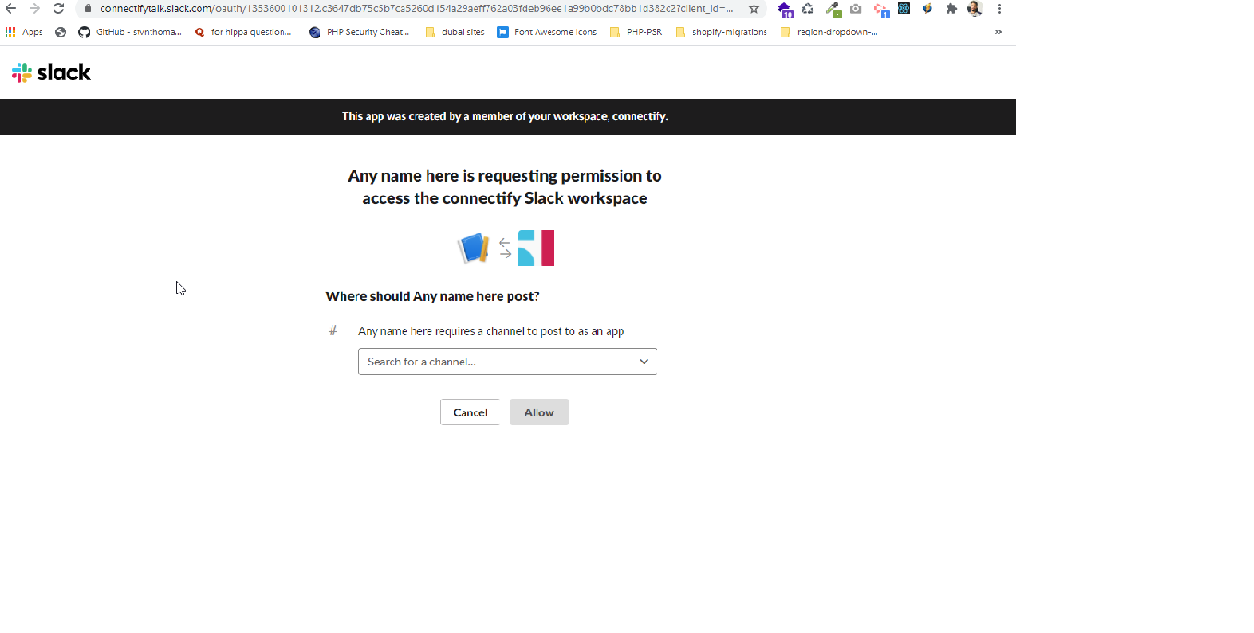This screenshot has width=1254, height=633.
Task: Click the 'requires a channel to post' text
Action: point(491,331)
